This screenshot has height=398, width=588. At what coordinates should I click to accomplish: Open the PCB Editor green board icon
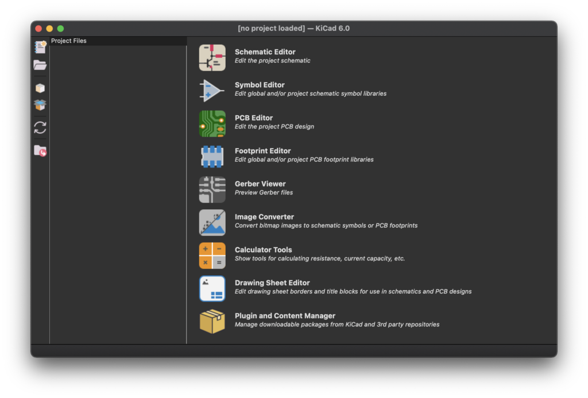(x=212, y=123)
